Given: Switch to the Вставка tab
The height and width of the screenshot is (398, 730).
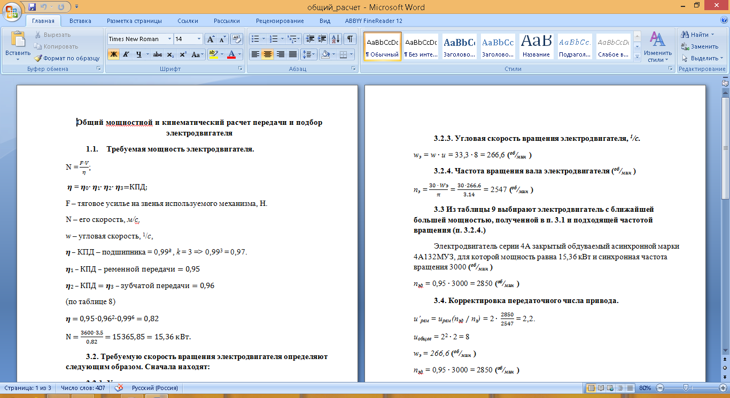Looking at the screenshot, I should click(x=80, y=21).
